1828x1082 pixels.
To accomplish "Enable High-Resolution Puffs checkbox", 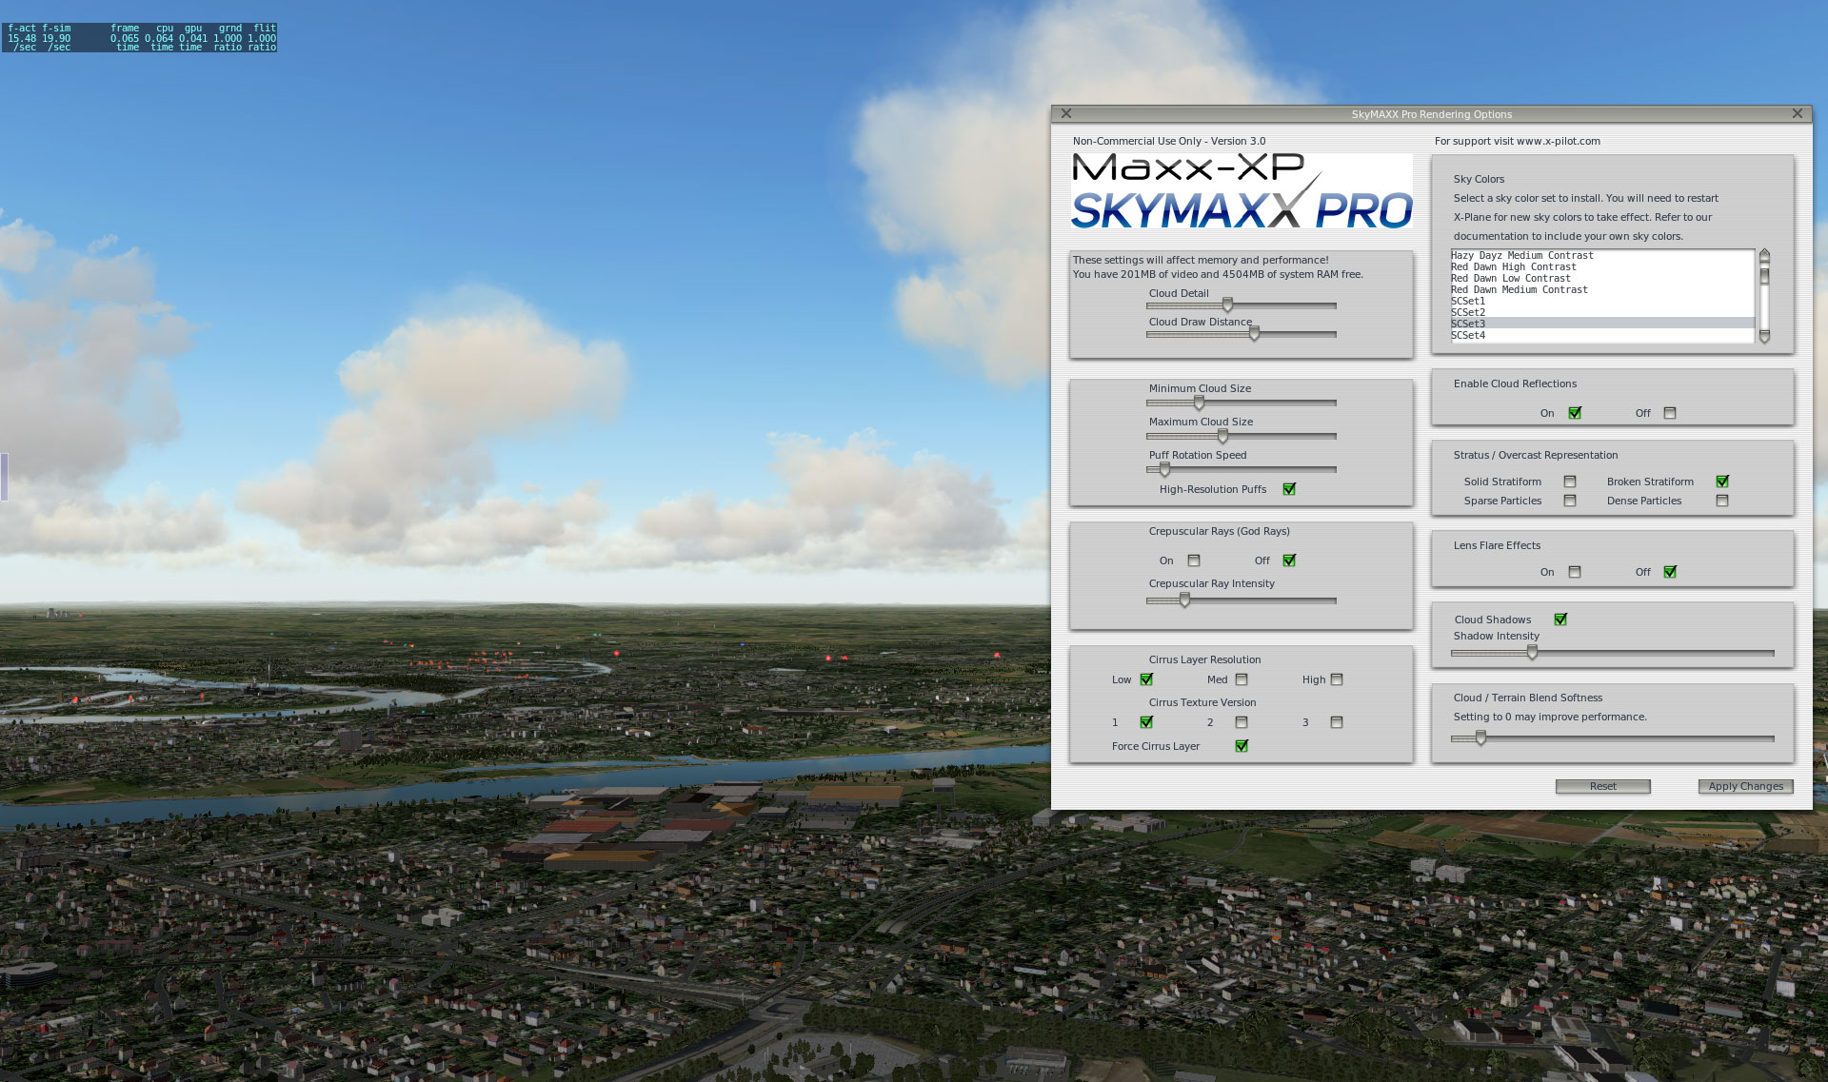I will (1289, 489).
